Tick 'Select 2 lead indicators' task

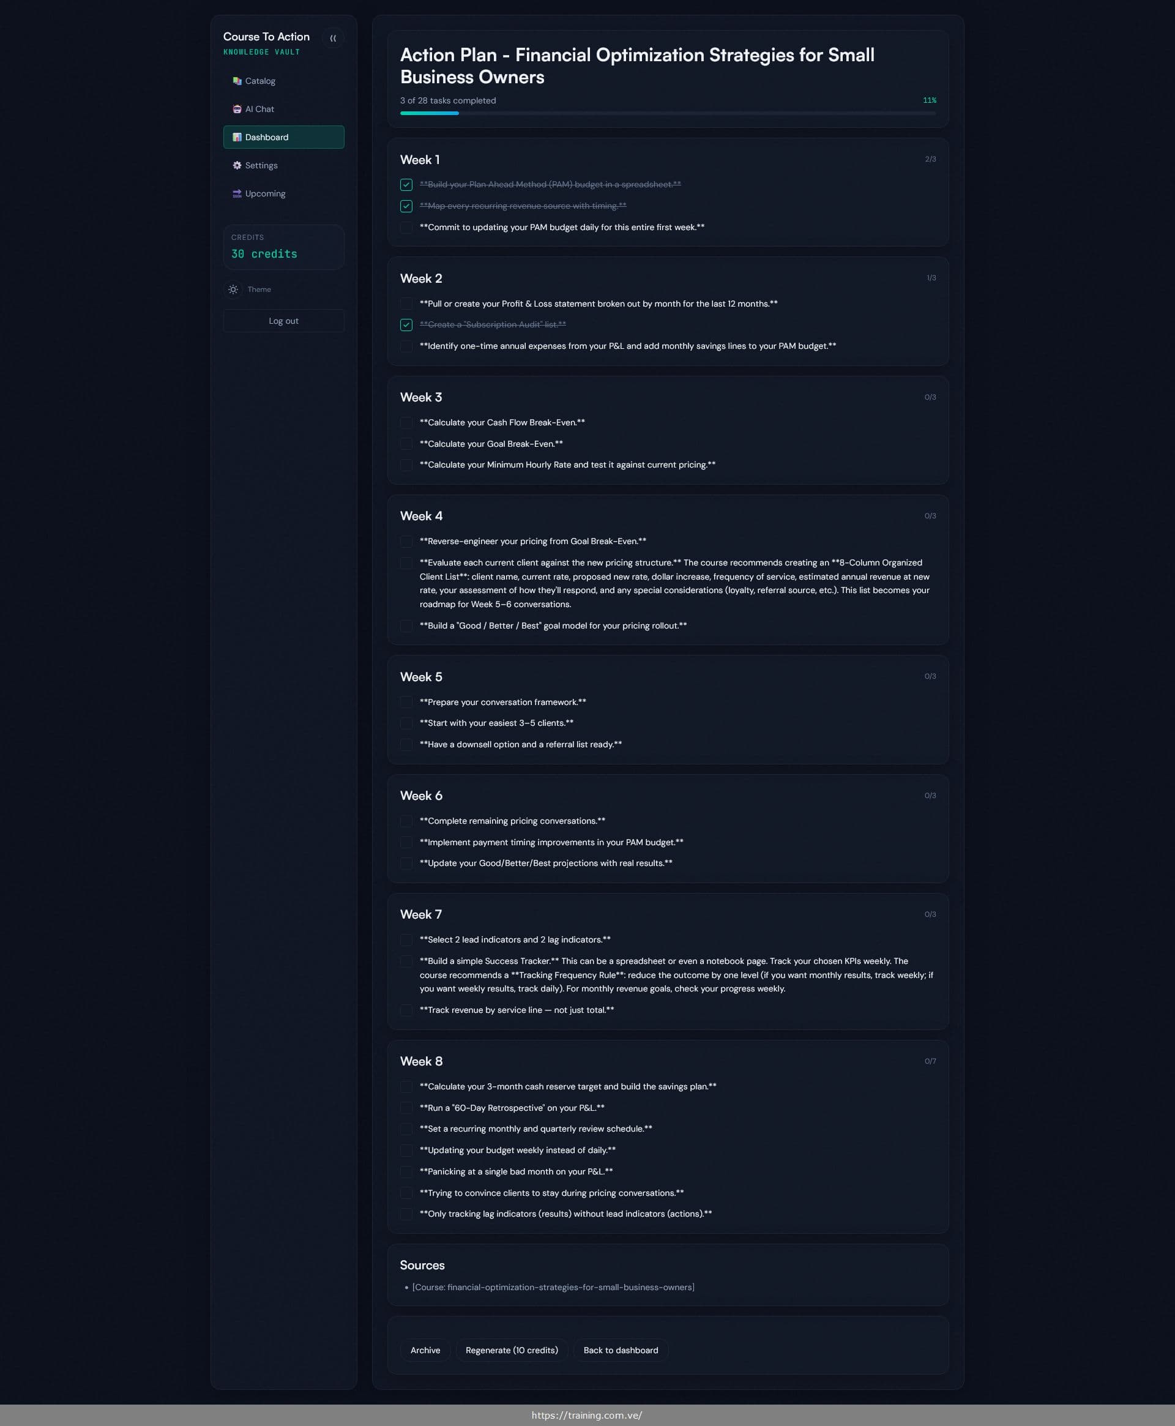click(x=406, y=939)
